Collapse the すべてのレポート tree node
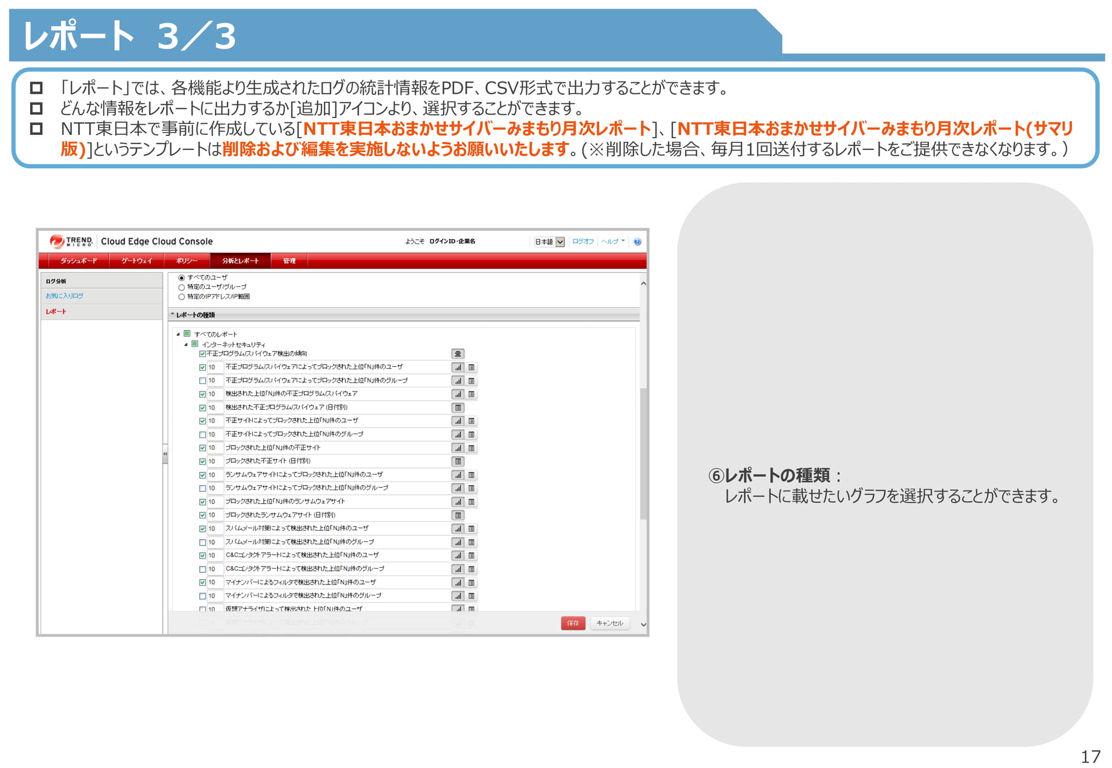The image size is (1112, 768). [178, 334]
